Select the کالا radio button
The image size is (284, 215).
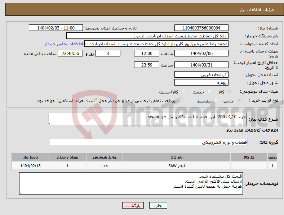(230, 91)
